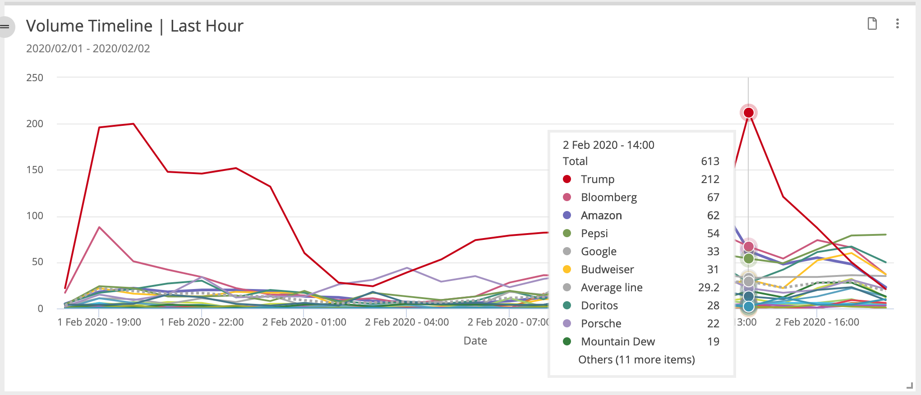Viewport: 921px width, 395px height.
Task: Click the 'Mountain Dew' label in tooltip
Action: pos(617,341)
